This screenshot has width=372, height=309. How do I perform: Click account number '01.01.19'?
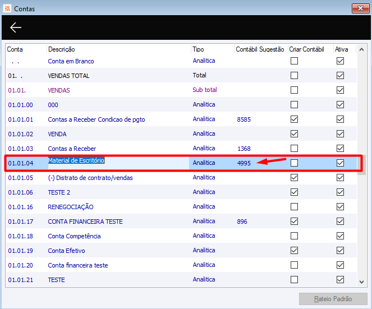[x=20, y=251]
